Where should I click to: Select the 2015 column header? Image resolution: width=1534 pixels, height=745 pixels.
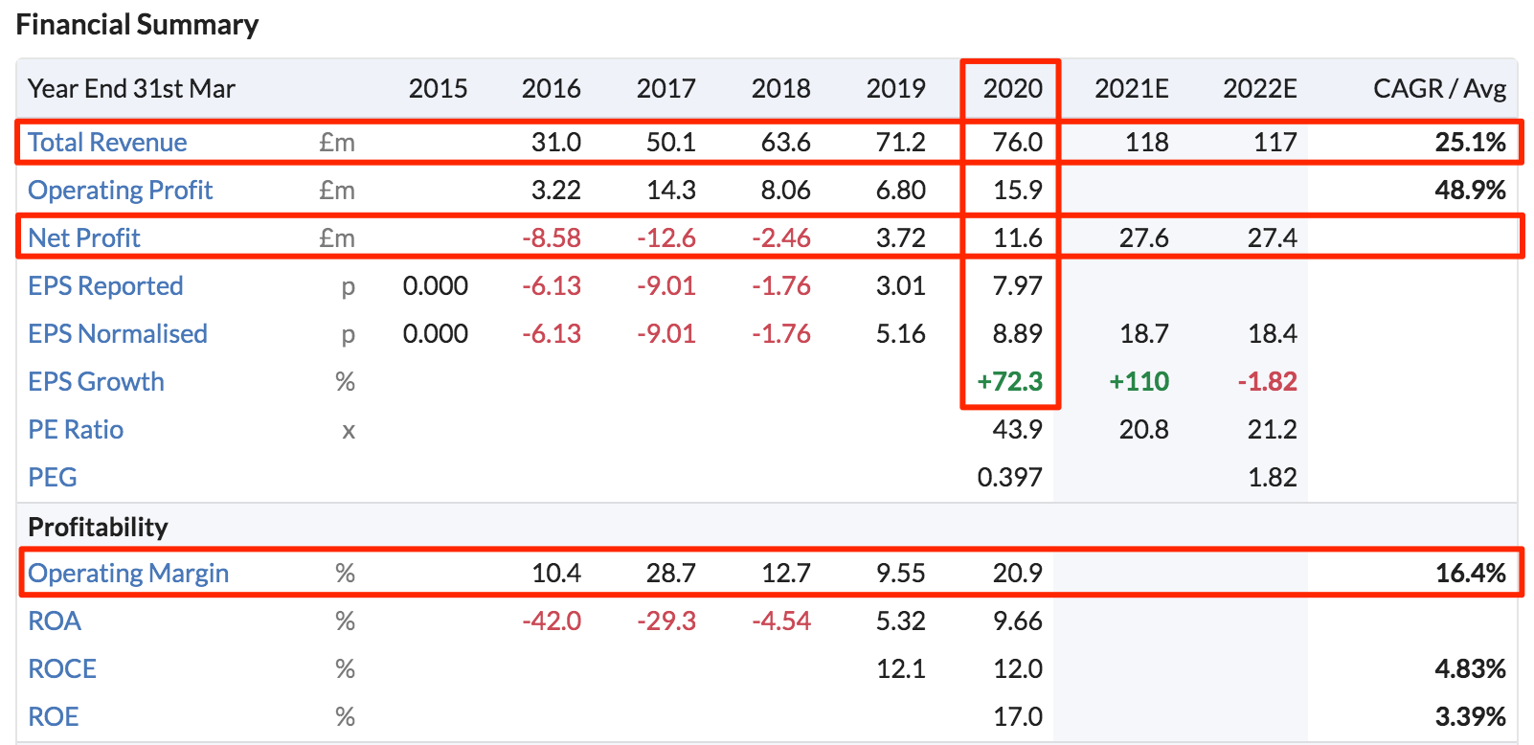(x=438, y=88)
